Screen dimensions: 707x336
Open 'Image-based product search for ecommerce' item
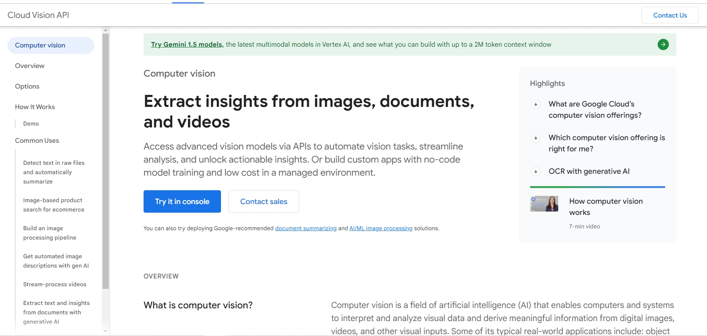click(x=53, y=205)
